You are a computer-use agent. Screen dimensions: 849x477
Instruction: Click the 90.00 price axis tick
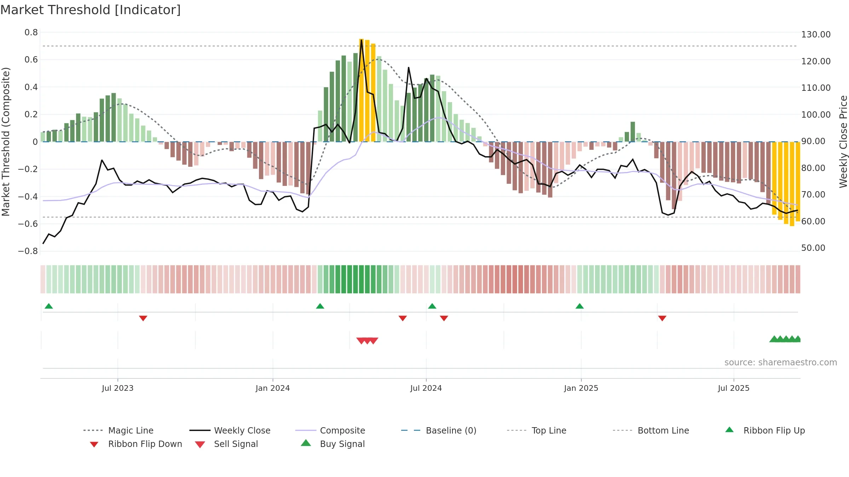[813, 141]
